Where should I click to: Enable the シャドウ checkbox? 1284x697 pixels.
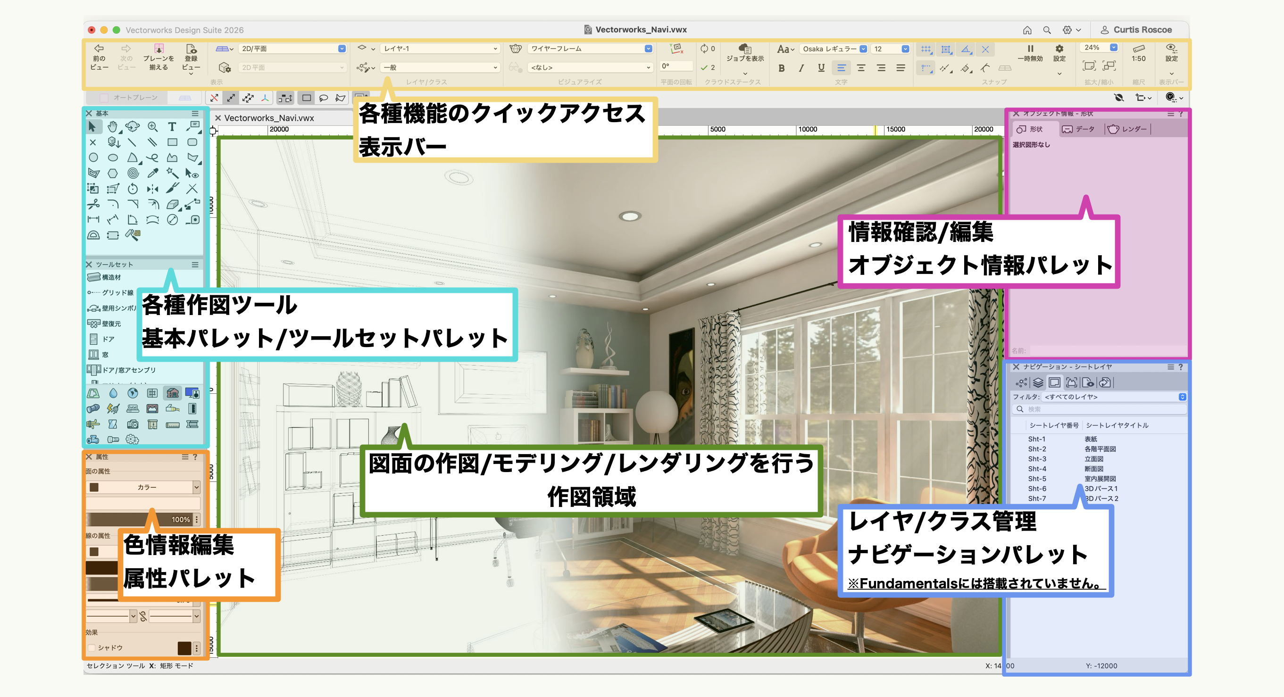tap(92, 647)
